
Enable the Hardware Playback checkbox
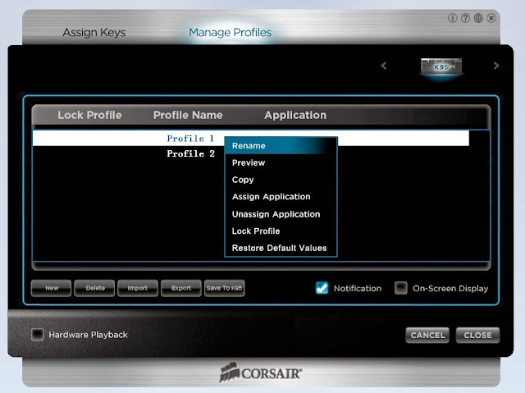click(38, 335)
